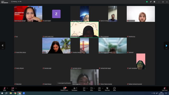Open File Explorer from taskbar
The height and width of the screenshot is (95, 169).
11,93
